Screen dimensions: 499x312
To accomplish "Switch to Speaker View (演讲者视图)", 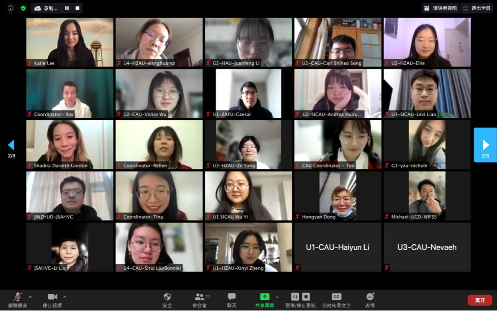I will (x=441, y=8).
